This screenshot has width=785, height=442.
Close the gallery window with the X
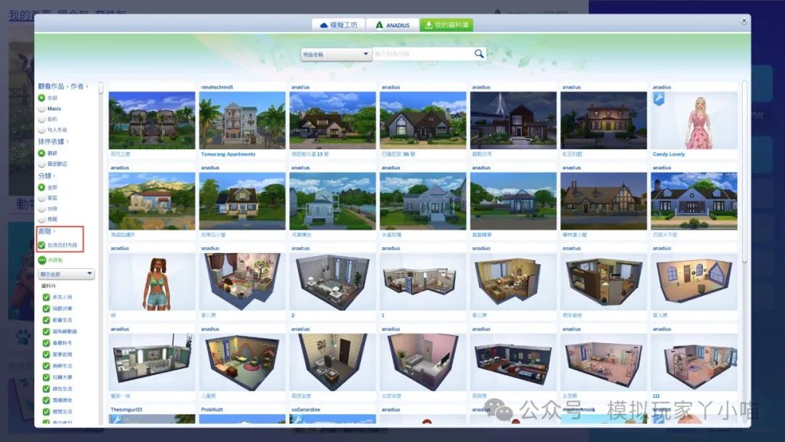pyautogui.click(x=744, y=20)
